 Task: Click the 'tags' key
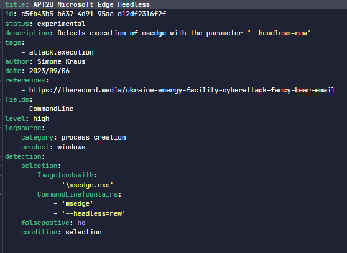pyautogui.click(x=13, y=42)
